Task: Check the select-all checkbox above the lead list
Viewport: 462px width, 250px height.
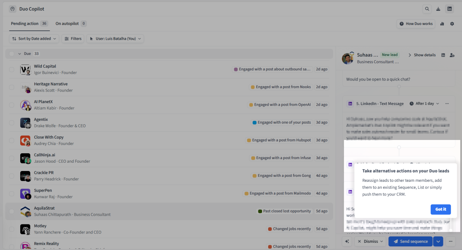Action: click(x=11, y=53)
